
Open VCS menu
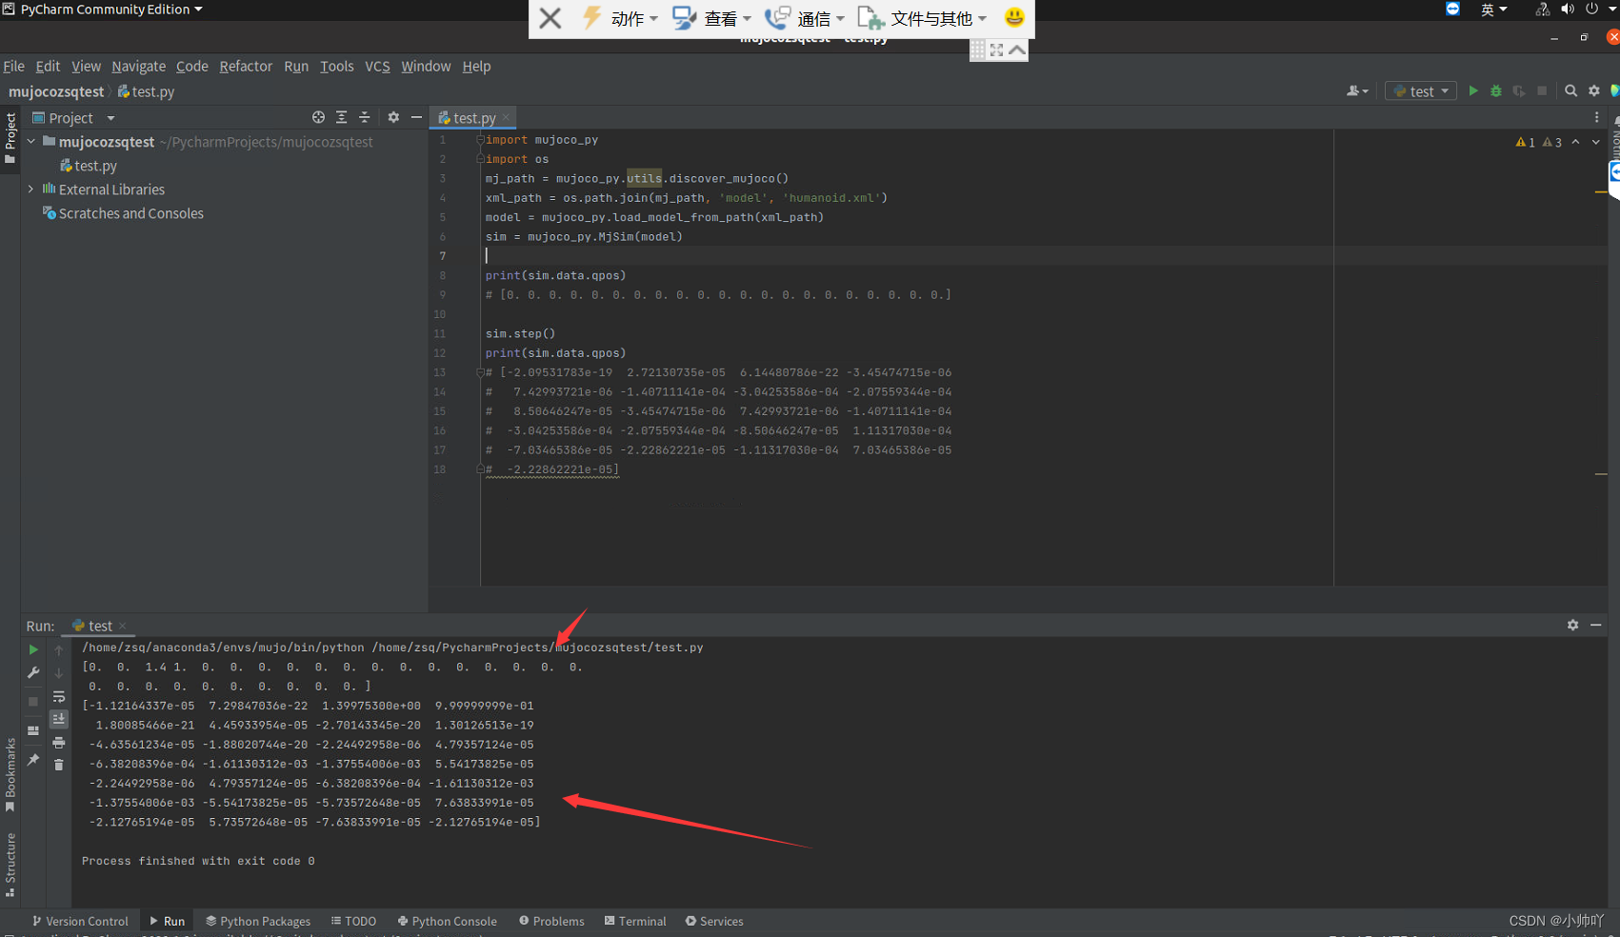click(377, 66)
